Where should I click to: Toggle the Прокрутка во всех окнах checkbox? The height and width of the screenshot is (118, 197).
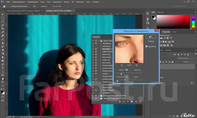coord(10,6)
